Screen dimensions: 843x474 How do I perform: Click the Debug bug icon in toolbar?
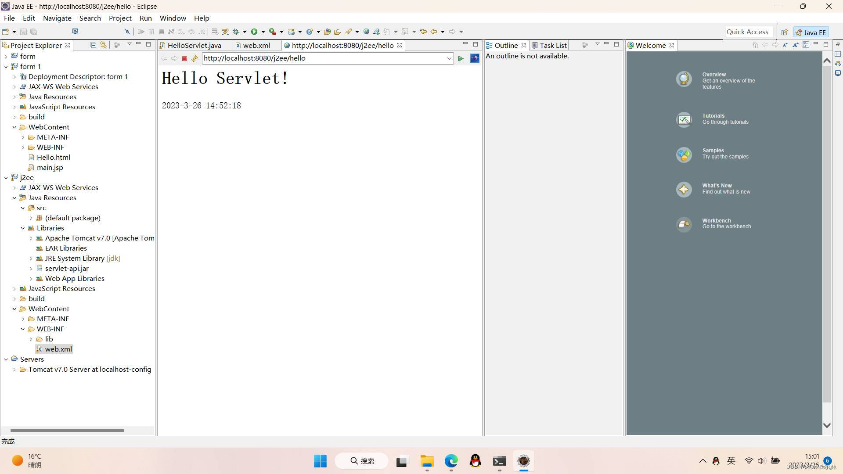[236, 32]
